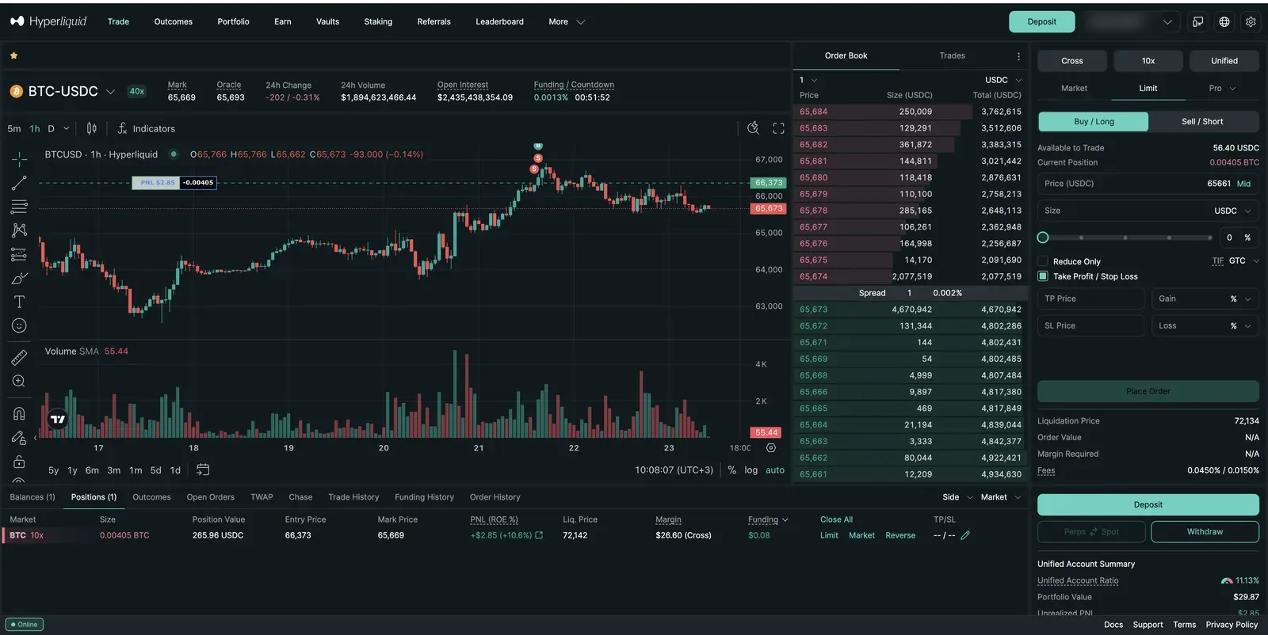
Task: Adjust the order size slider handle
Action: tap(1043, 238)
